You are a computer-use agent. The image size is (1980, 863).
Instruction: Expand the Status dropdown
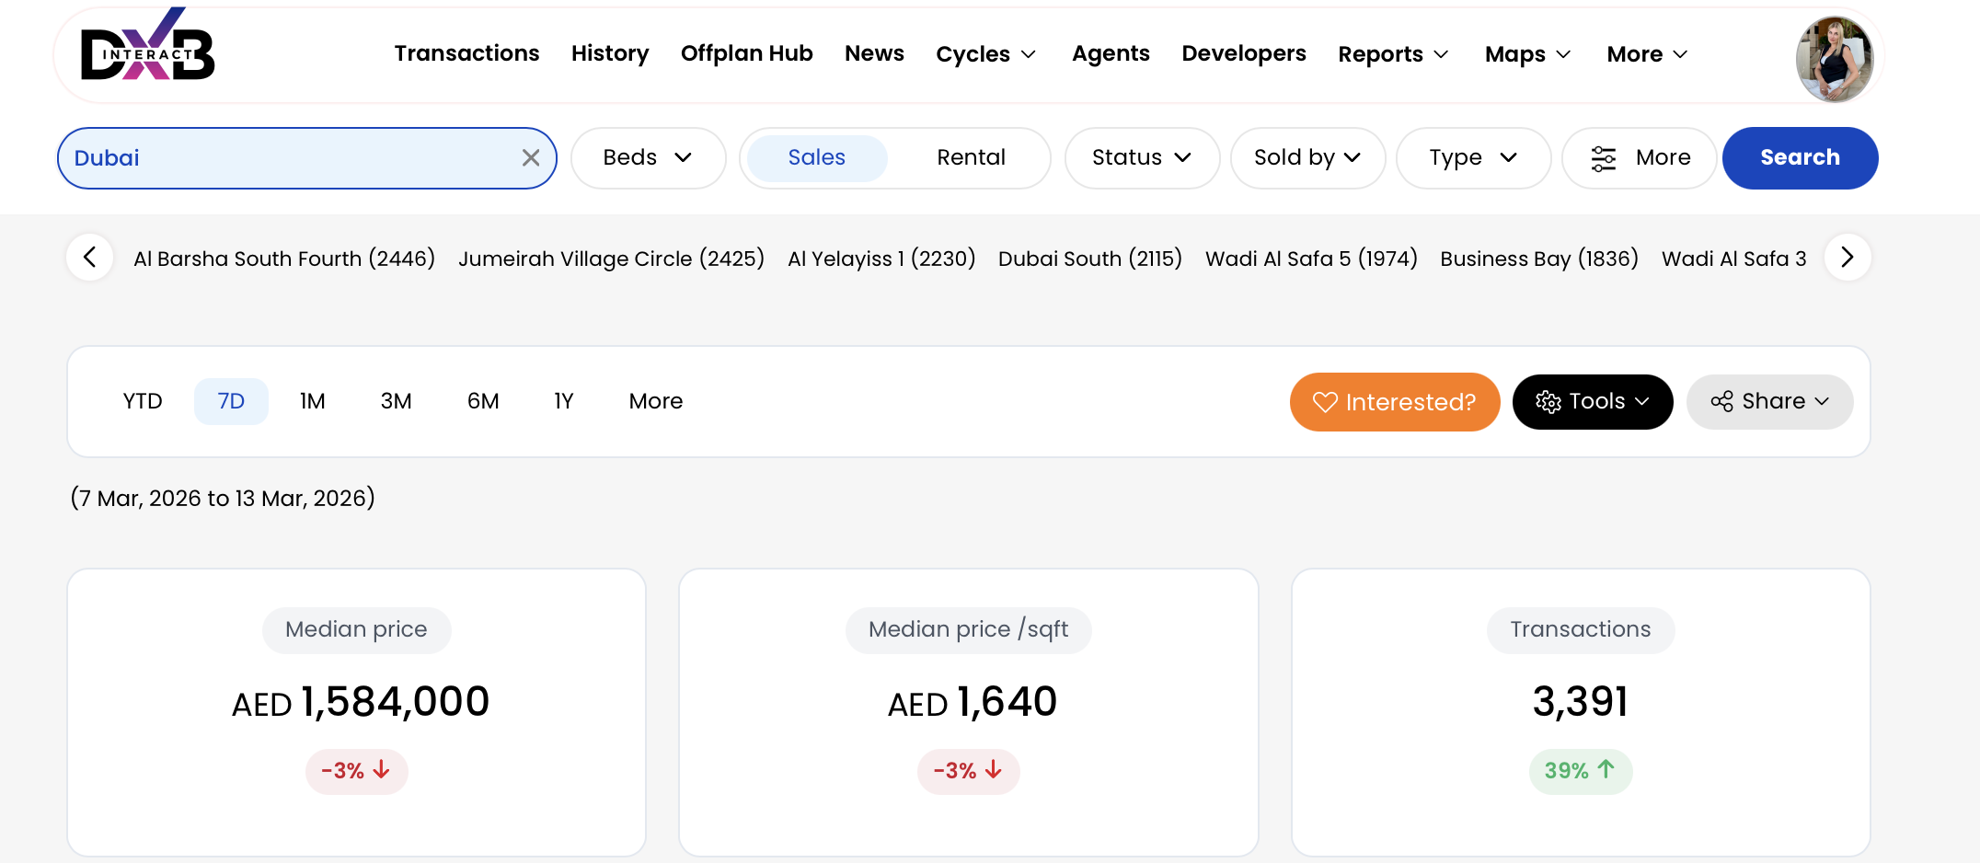(1142, 158)
